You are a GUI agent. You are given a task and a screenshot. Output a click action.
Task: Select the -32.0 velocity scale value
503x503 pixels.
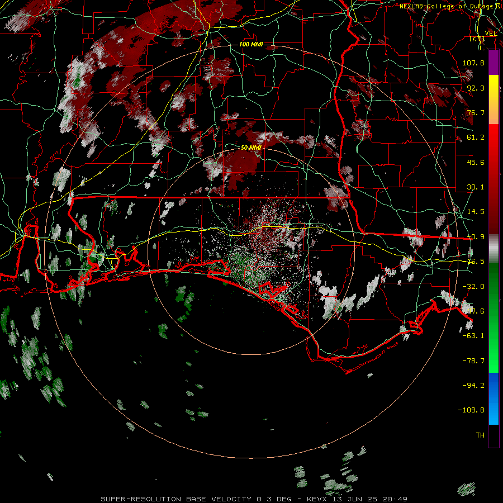[473, 287]
